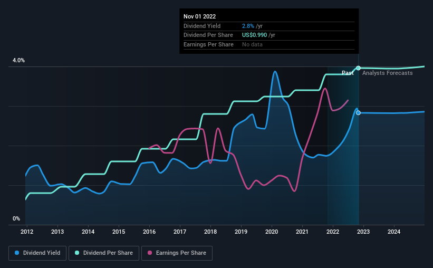Click Earnings Per Share row label in tooltip
433x268 pixels.
click(208, 44)
